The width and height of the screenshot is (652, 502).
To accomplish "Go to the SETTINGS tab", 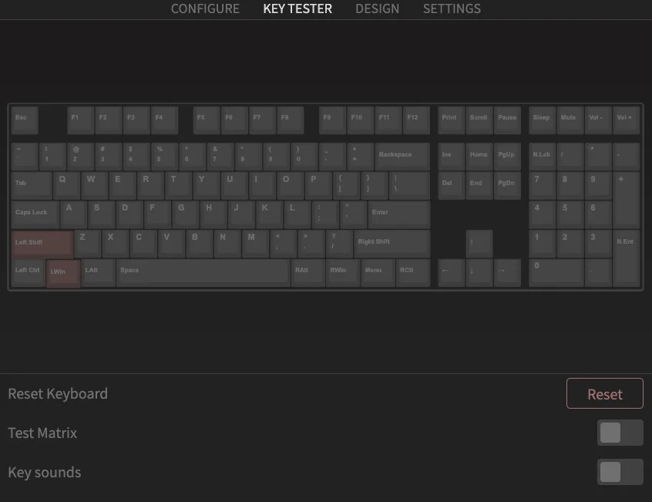I will point(452,9).
